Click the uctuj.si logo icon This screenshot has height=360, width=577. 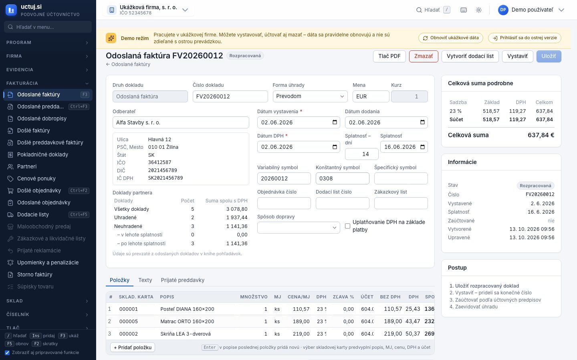(x=11, y=10)
